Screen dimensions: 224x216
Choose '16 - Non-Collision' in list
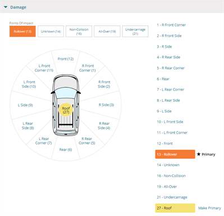(x=171, y=175)
